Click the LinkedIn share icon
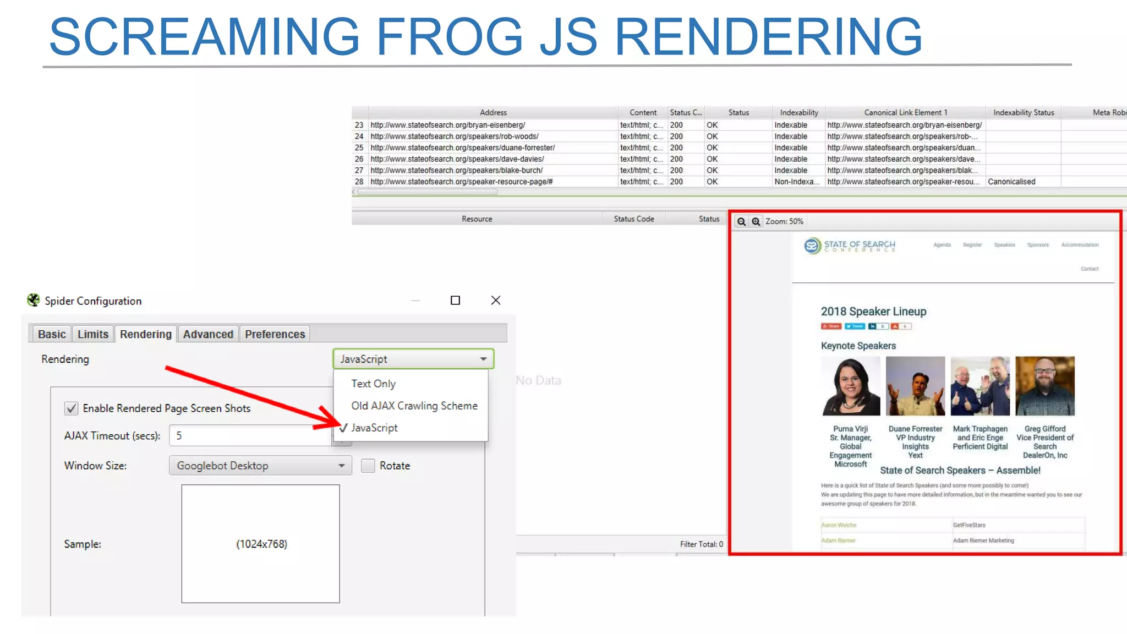1127x634 pixels. coord(873,326)
